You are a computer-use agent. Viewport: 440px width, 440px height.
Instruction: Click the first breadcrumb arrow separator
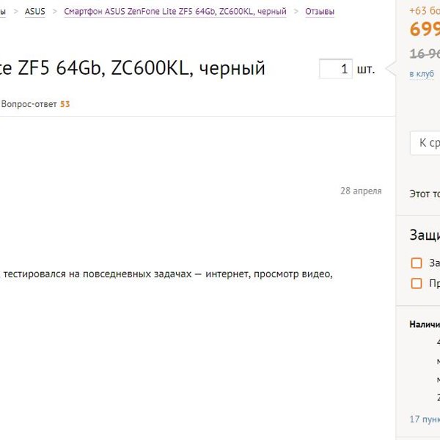pyautogui.click(x=15, y=12)
